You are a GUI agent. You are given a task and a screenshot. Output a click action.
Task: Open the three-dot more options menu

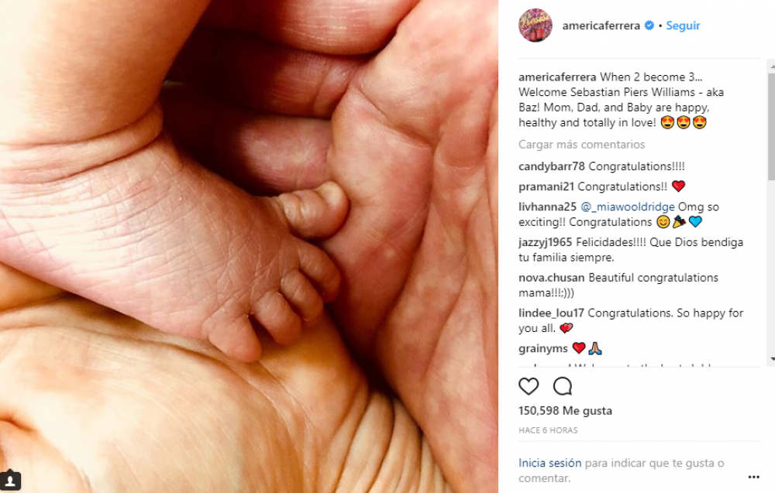tap(753, 477)
